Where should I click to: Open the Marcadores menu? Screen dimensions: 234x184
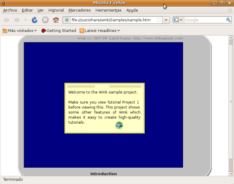click(x=80, y=10)
